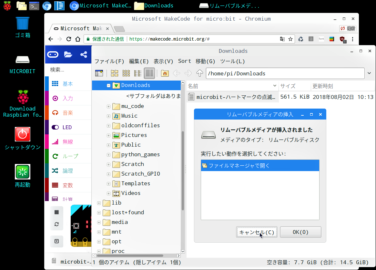This screenshot has height=270, width=376.
Task: Open the 無線 block category
Action: (x=68, y=142)
